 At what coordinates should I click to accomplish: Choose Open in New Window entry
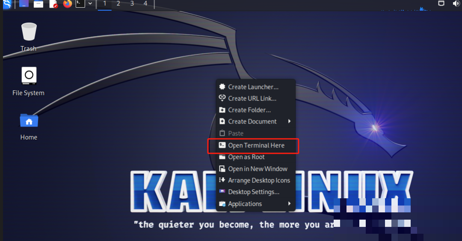(x=256, y=169)
